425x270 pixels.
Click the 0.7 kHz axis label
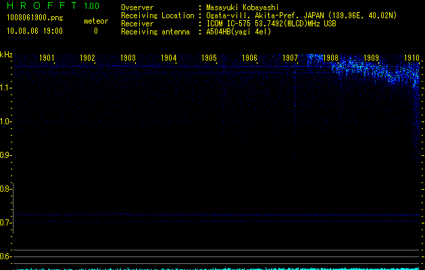pyautogui.click(x=5, y=223)
